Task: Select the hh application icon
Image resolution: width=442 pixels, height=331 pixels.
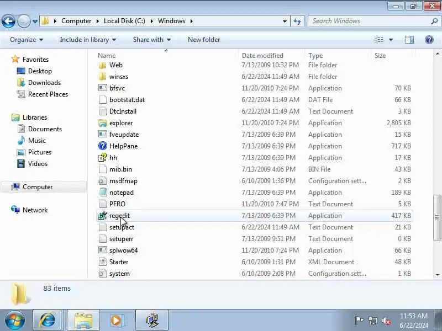Action: [103, 158]
